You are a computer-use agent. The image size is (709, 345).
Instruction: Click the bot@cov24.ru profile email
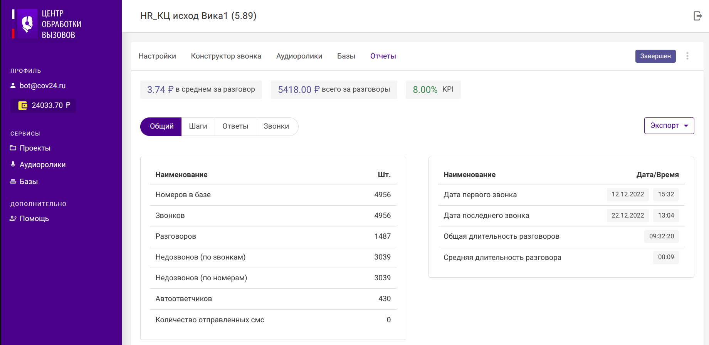point(43,86)
